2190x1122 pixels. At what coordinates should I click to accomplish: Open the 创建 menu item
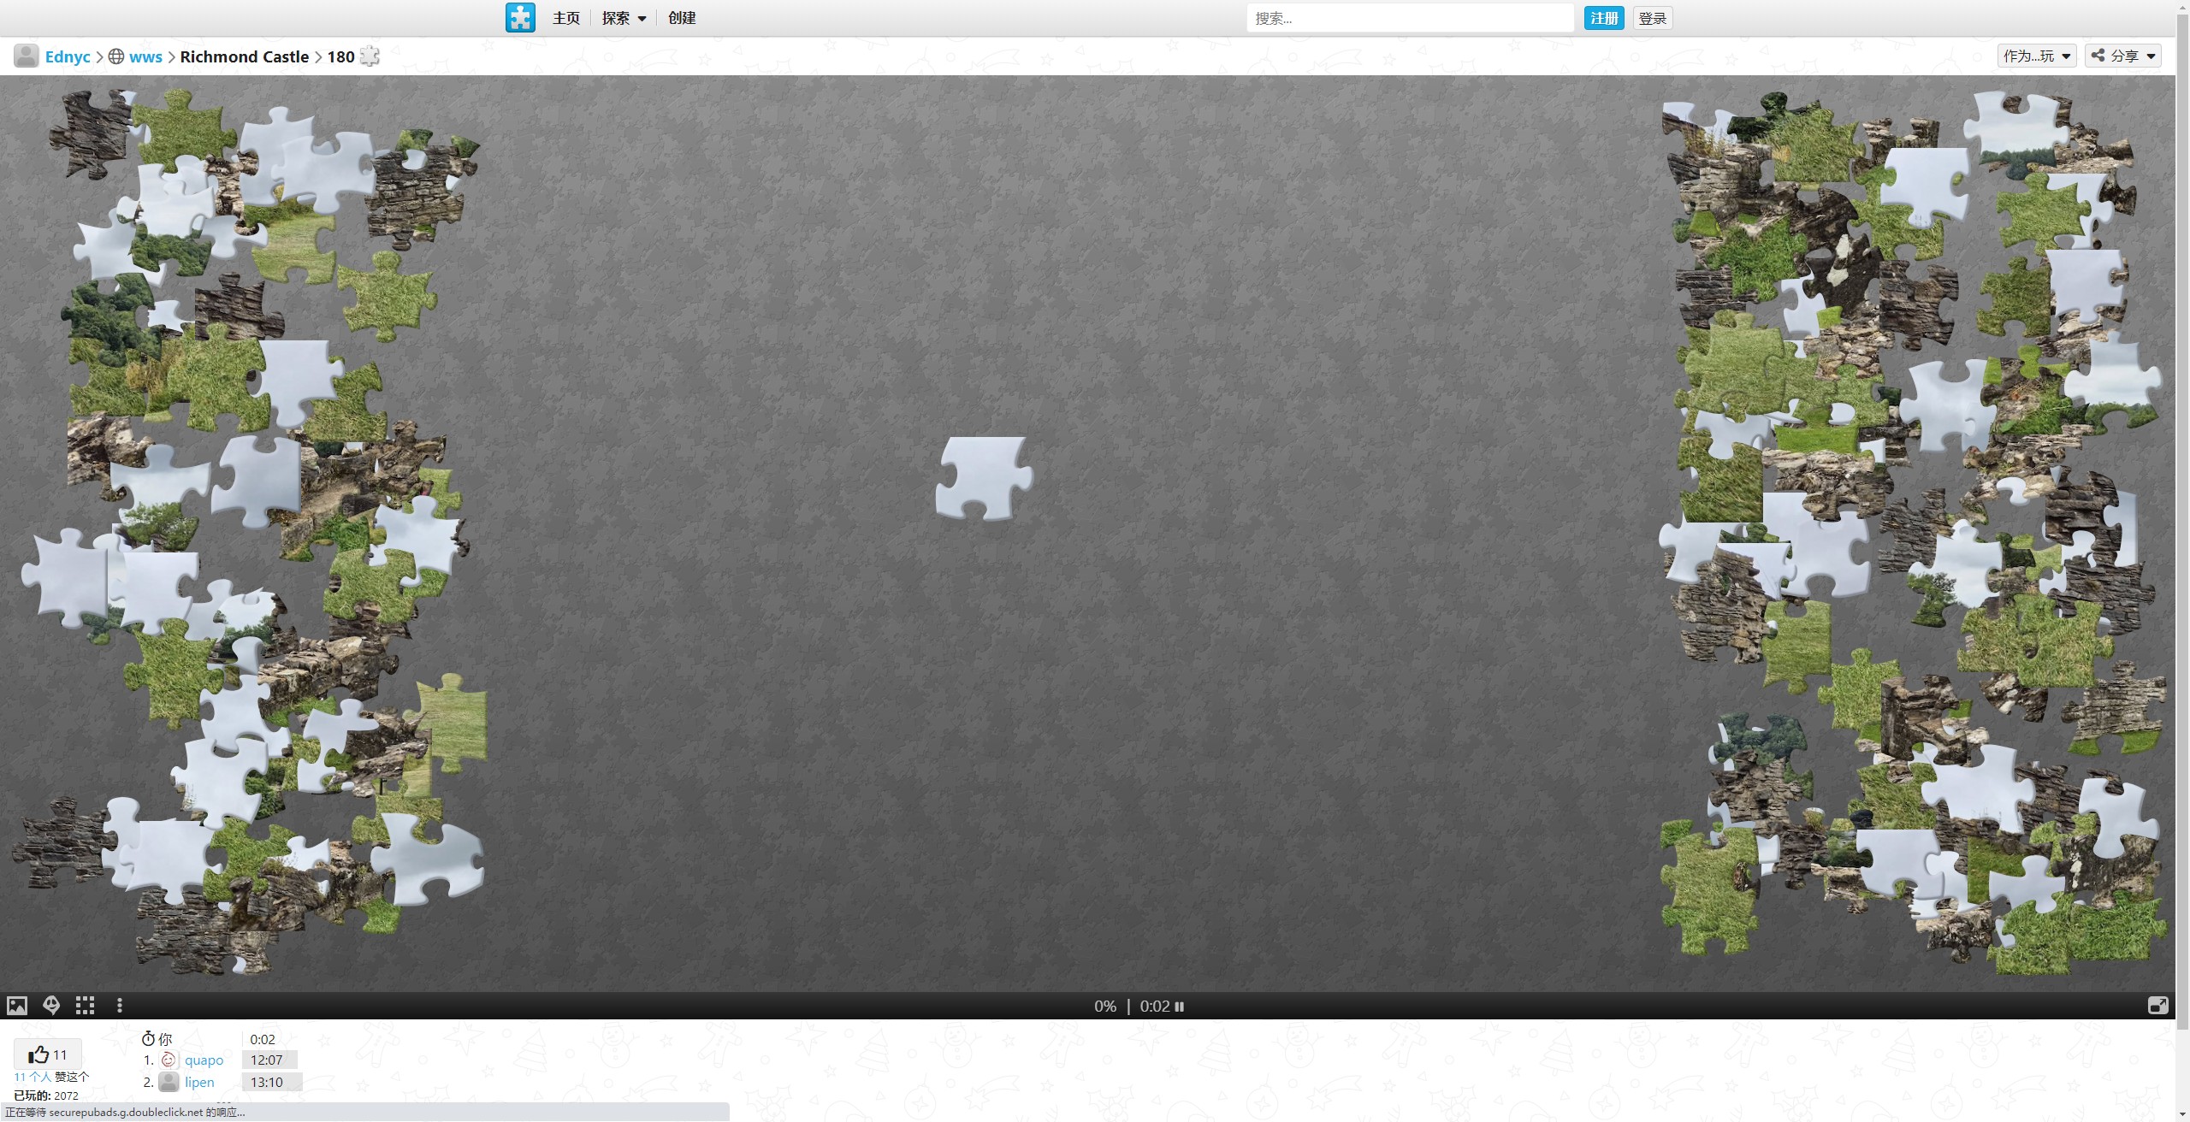pyautogui.click(x=682, y=18)
